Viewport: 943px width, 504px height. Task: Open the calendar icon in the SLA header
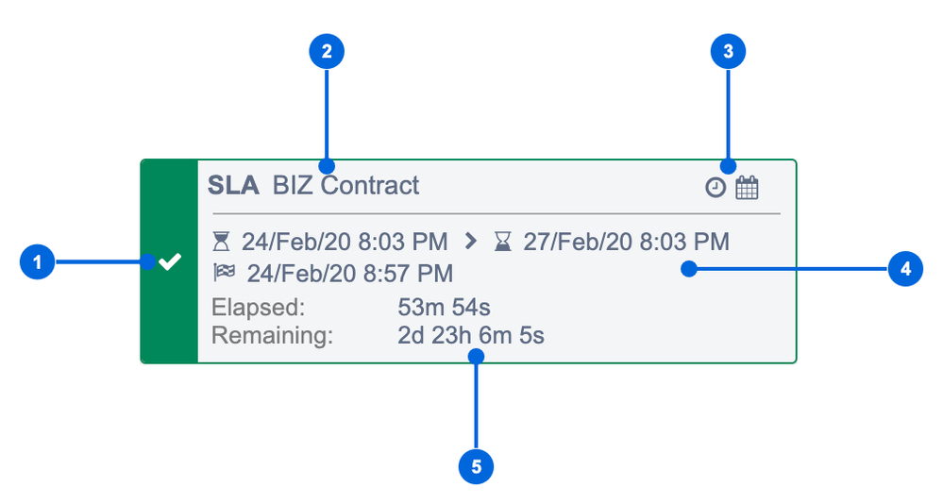(x=747, y=187)
